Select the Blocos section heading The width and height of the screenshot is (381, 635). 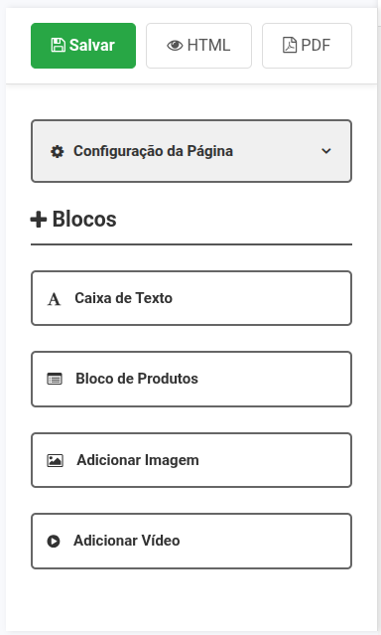[84, 219]
